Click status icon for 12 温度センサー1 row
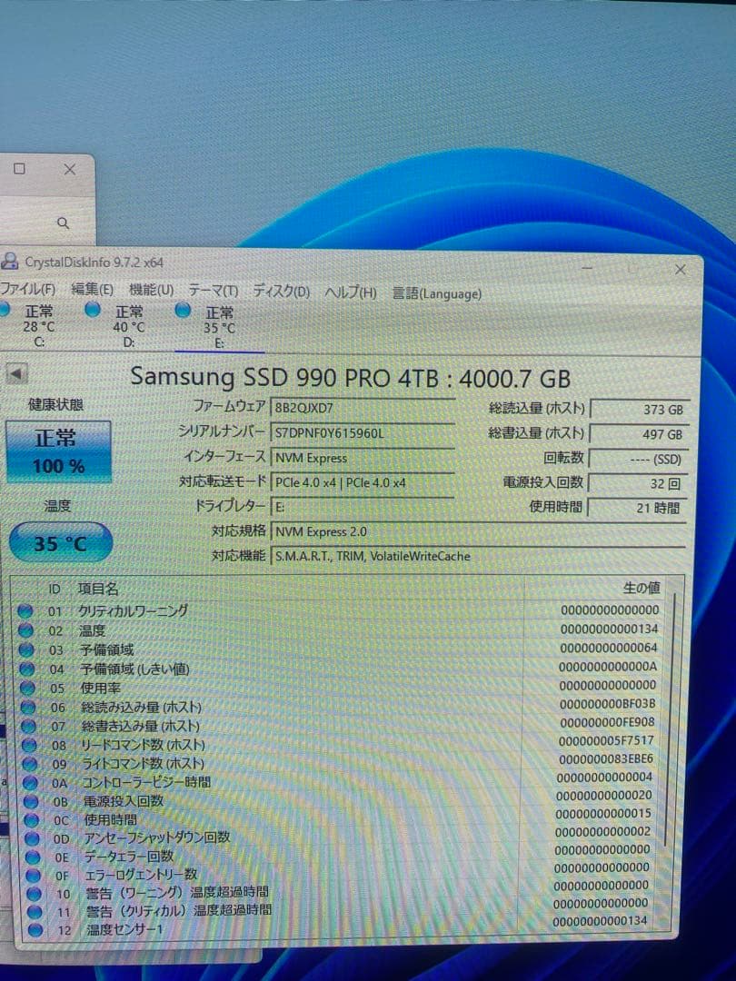 [x=35, y=930]
